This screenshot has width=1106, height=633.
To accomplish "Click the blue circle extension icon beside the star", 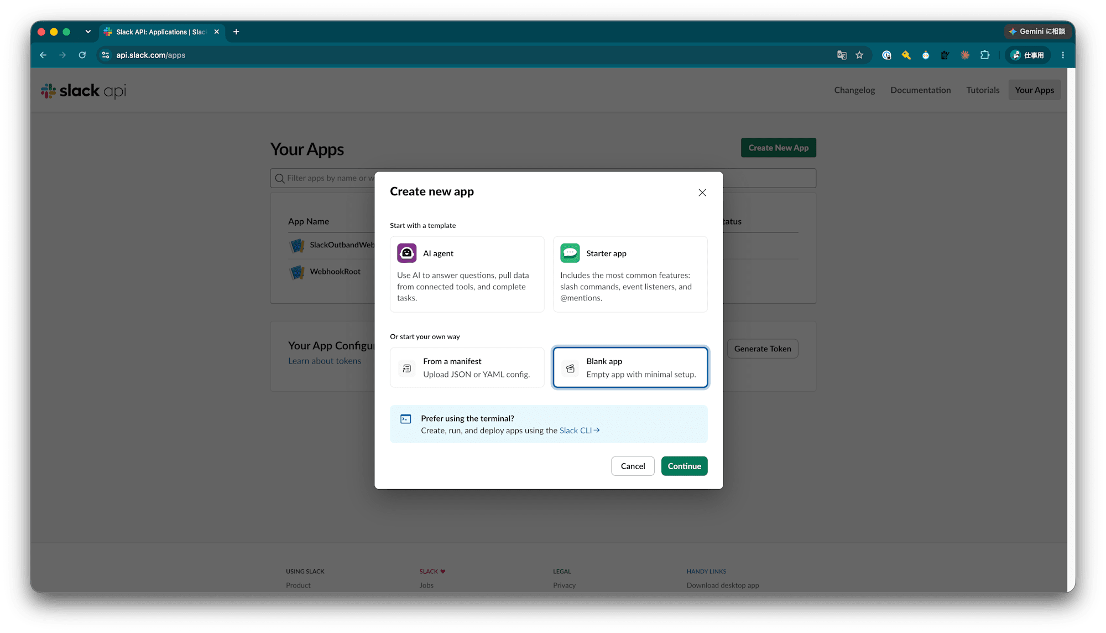I will pos(886,55).
